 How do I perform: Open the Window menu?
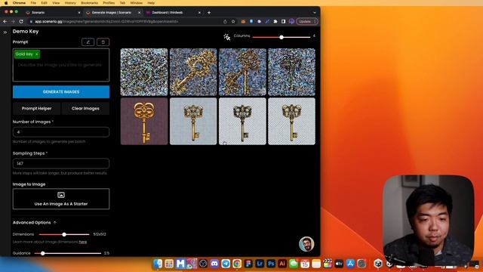pyautogui.click(x=136, y=3)
